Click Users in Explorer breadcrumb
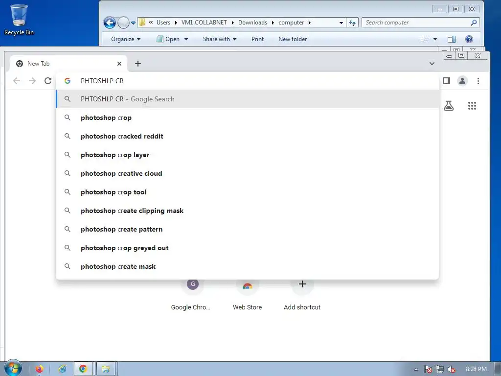 click(x=163, y=23)
